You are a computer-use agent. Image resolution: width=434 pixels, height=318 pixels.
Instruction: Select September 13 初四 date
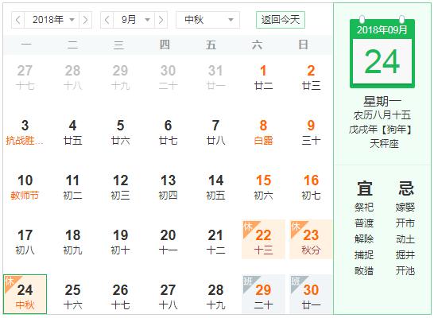168,188
